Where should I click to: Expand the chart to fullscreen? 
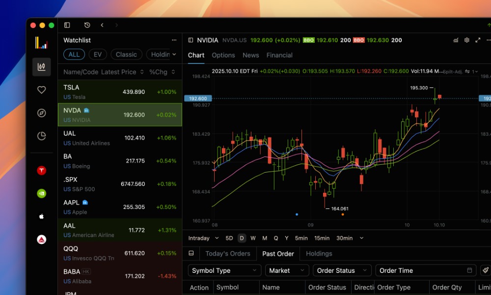[478, 40]
